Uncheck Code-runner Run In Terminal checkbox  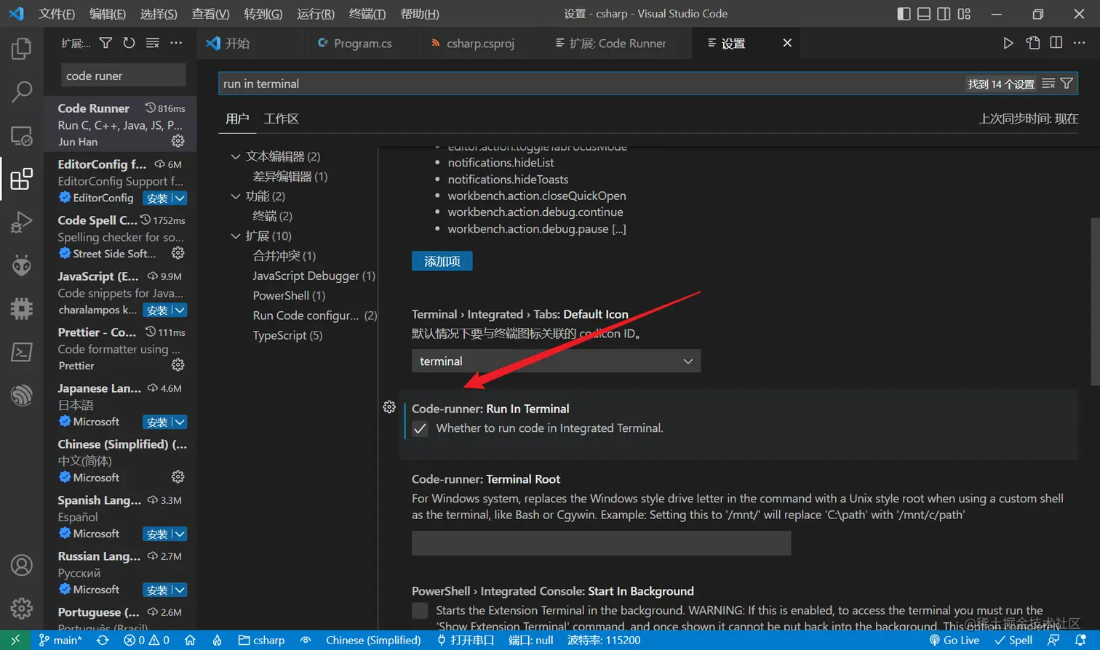point(420,429)
